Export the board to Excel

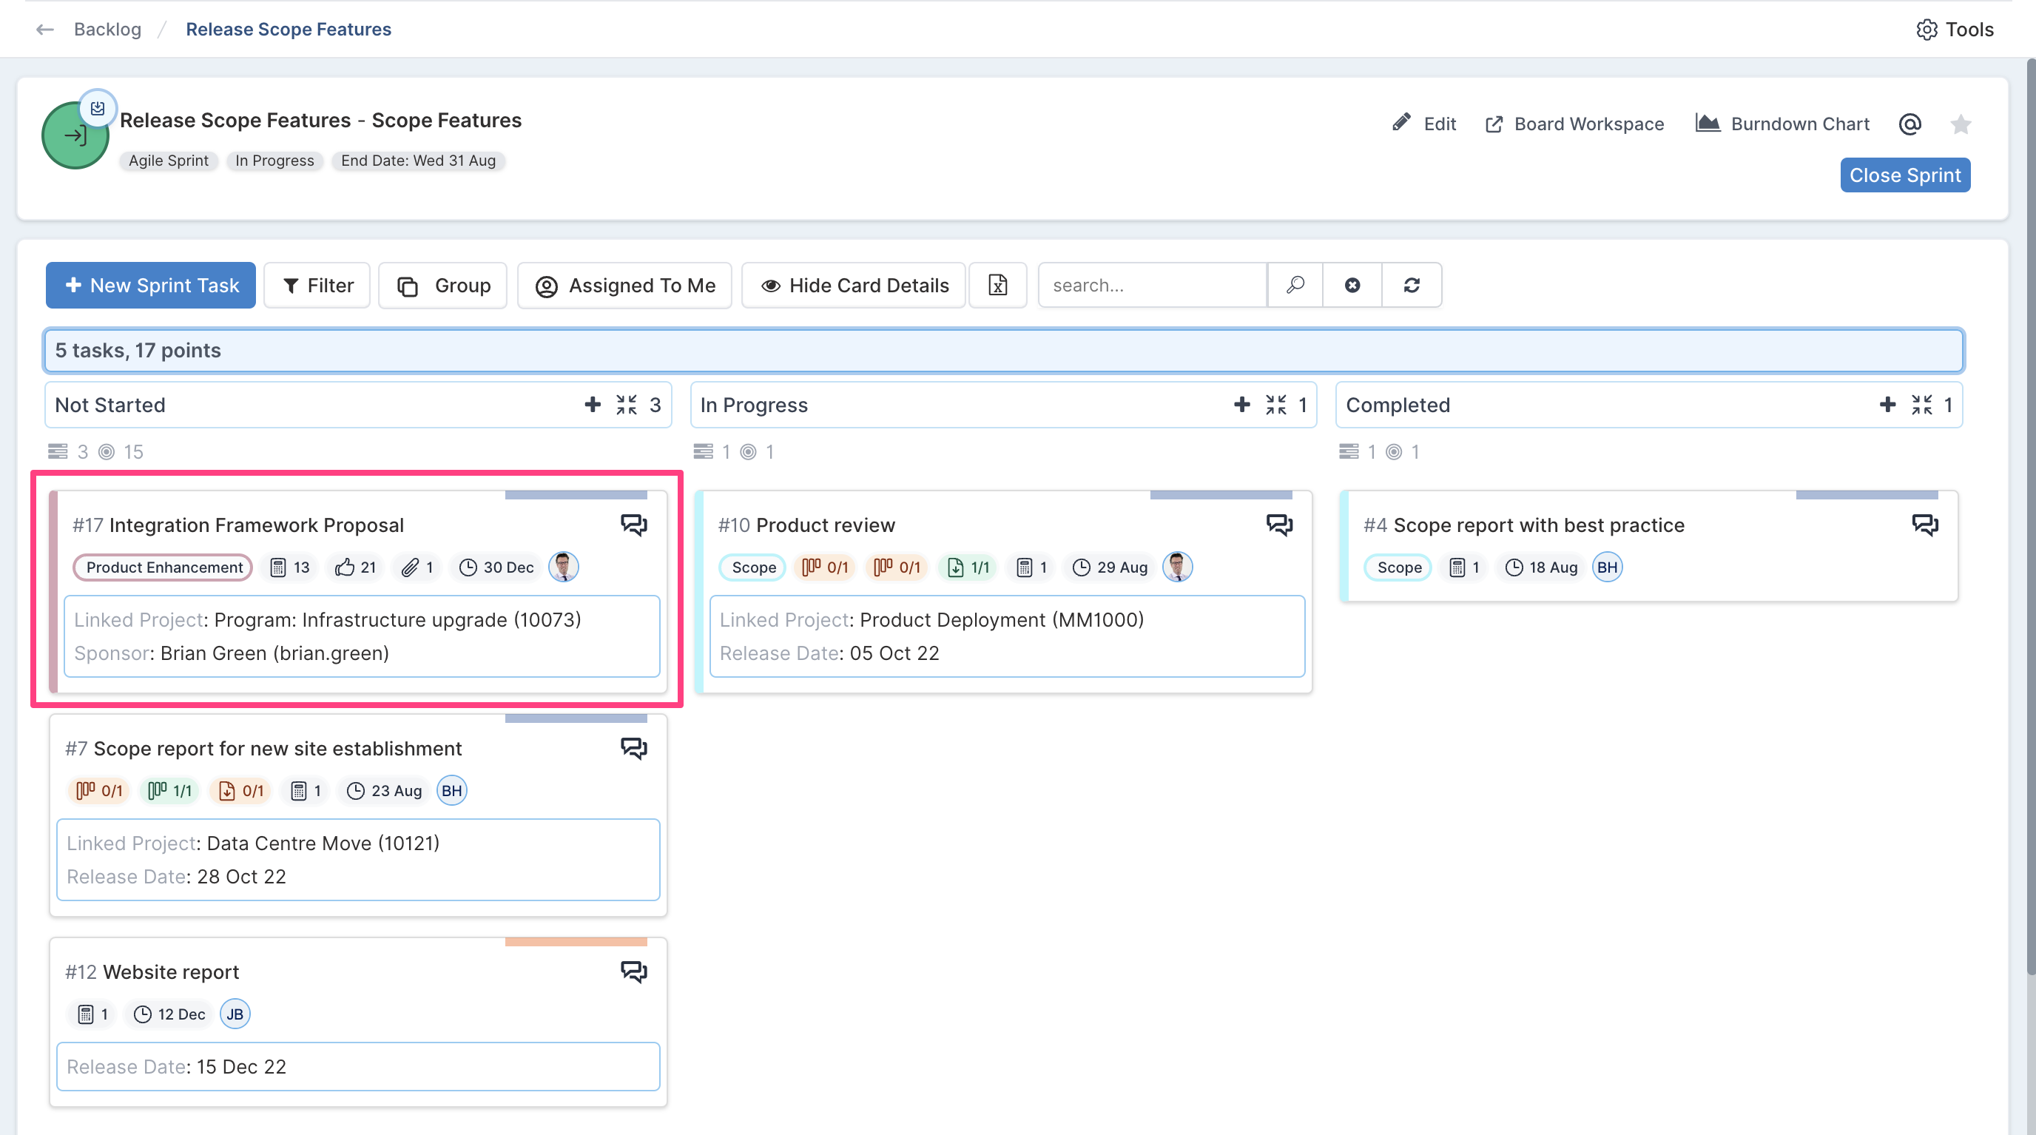click(998, 286)
